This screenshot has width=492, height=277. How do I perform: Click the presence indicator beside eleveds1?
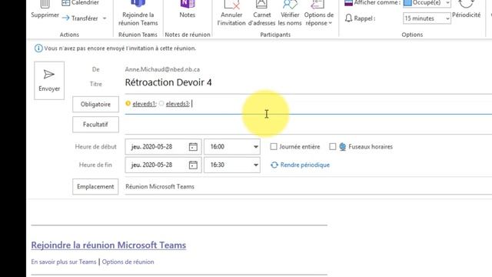[x=128, y=103]
